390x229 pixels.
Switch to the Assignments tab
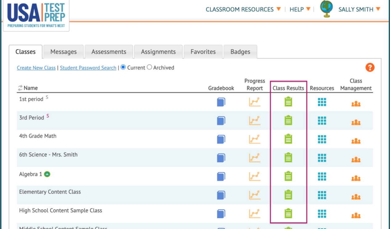coord(158,52)
